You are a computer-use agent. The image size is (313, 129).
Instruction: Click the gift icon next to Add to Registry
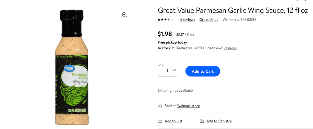coord(202,121)
